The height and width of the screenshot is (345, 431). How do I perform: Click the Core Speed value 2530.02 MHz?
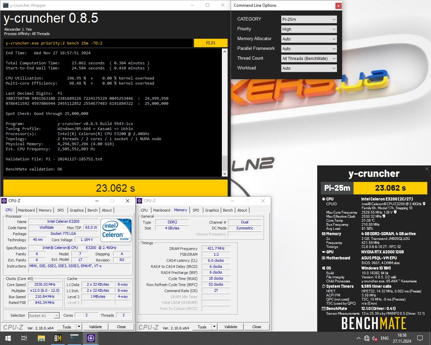point(45,285)
